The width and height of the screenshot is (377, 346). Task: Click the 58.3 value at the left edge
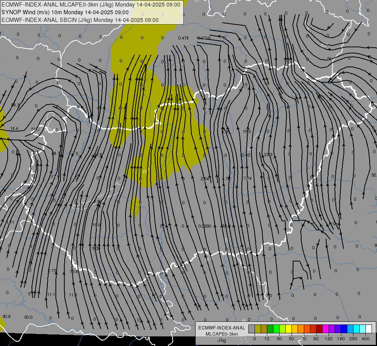(x=16, y=105)
